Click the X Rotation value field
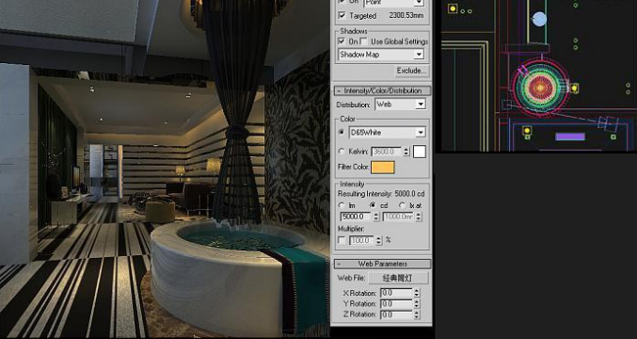The image size is (637, 339). coord(396,293)
